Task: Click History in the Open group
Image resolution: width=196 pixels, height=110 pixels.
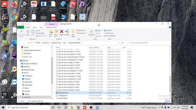Action: click(99, 36)
